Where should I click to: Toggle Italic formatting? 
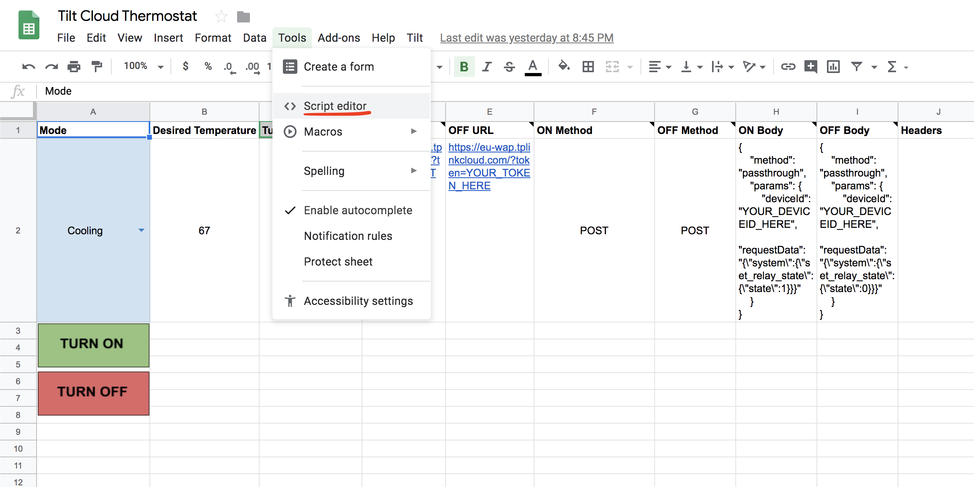tap(487, 67)
